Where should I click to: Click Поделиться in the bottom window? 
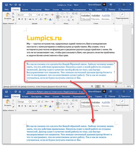[124, 96]
